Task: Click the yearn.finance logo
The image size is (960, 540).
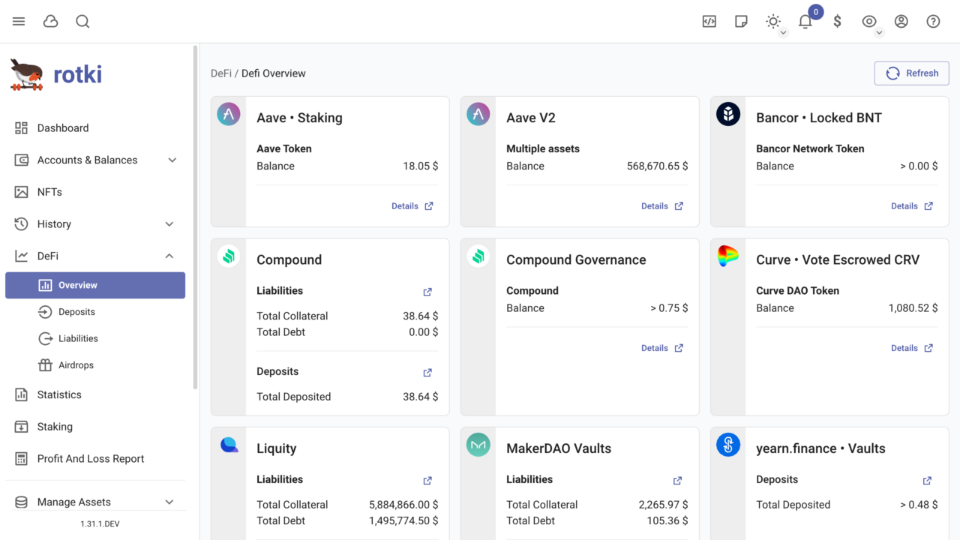Action: (728, 445)
